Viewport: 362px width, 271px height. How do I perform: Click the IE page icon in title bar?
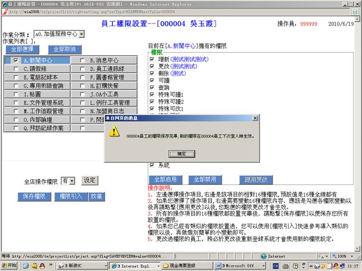point(4,3)
